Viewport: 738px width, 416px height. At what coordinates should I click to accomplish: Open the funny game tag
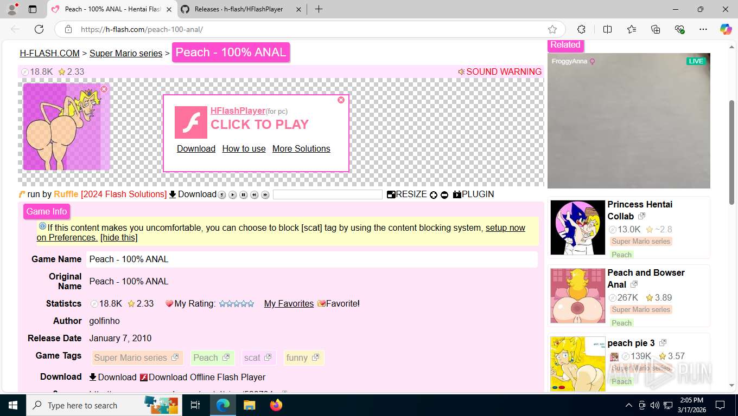tap(303, 357)
